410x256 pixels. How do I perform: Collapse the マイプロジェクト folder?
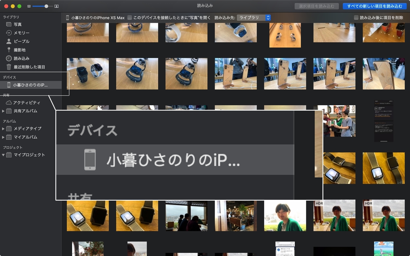3,155
